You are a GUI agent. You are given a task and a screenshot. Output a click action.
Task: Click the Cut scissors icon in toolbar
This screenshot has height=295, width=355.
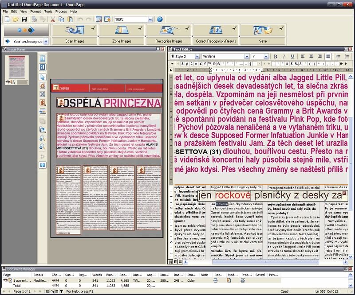(x=52, y=19)
